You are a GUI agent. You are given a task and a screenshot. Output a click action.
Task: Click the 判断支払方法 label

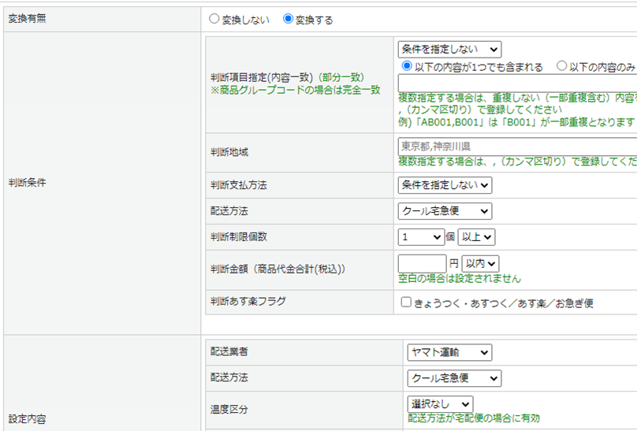238,185
